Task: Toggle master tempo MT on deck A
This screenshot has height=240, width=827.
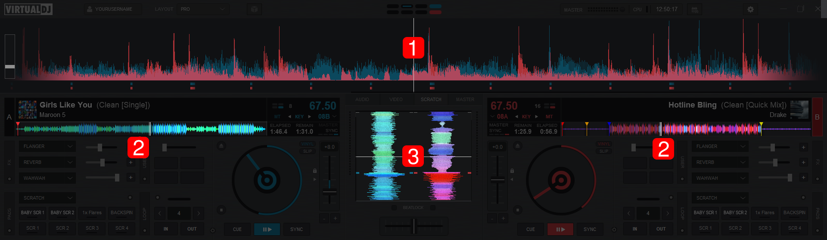Action: (277, 117)
